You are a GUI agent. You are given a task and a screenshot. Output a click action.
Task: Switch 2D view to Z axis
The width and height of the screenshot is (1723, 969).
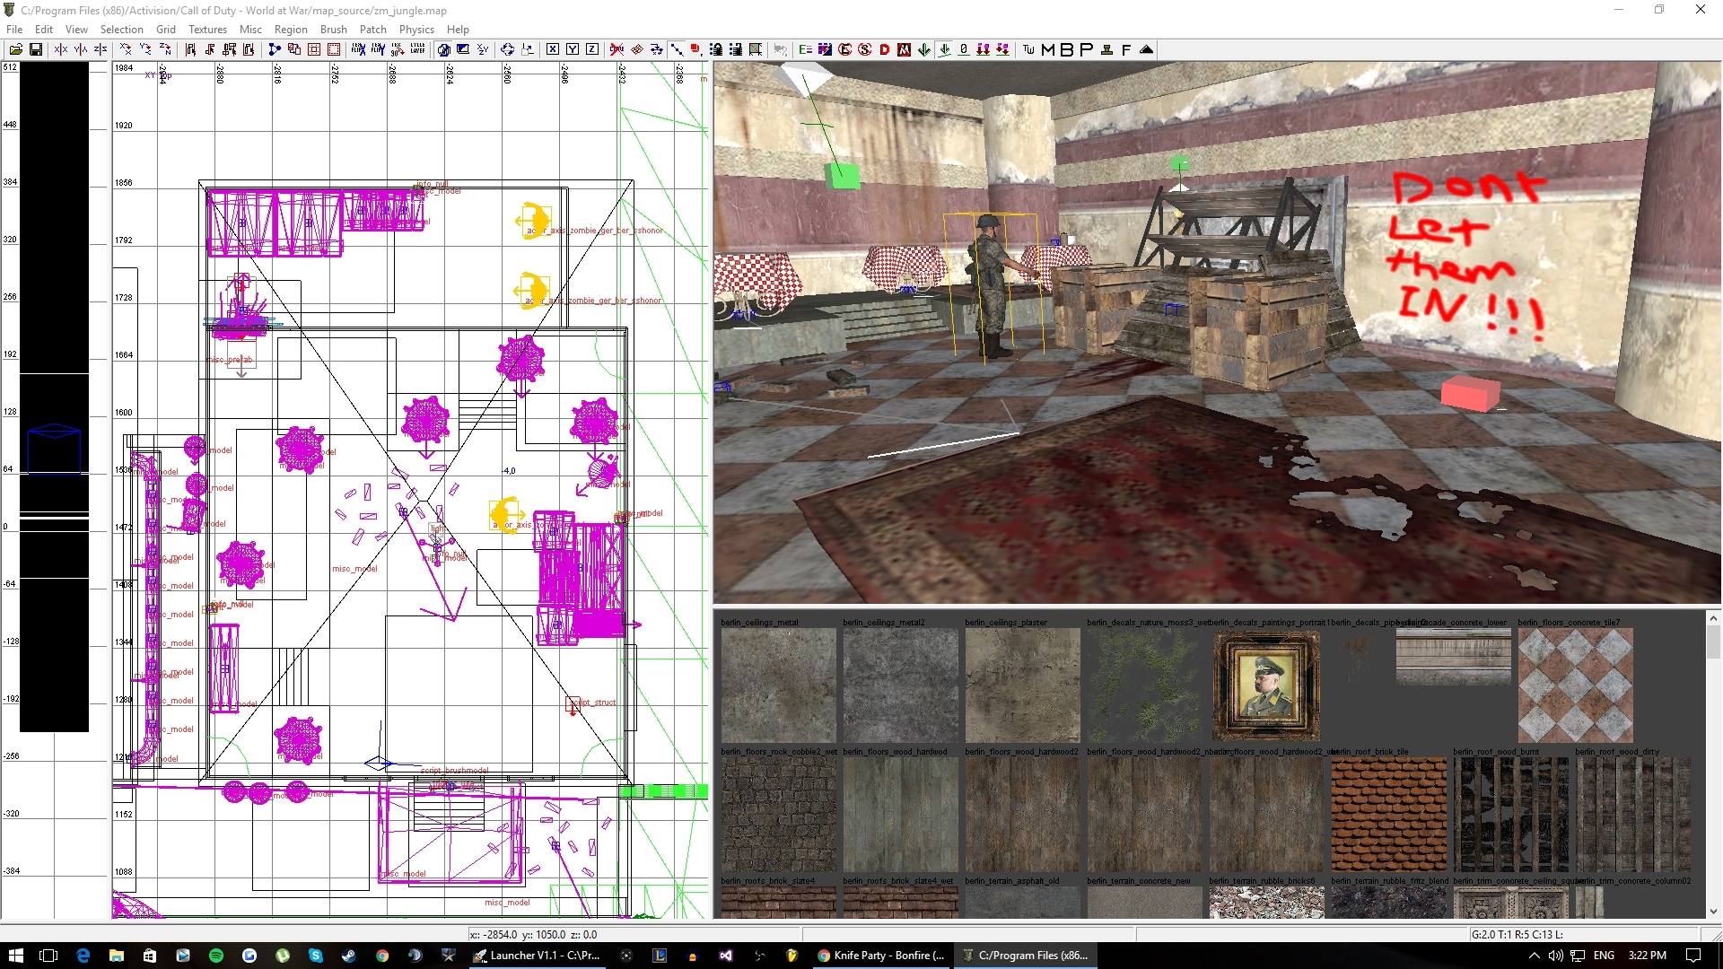click(x=592, y=49)
